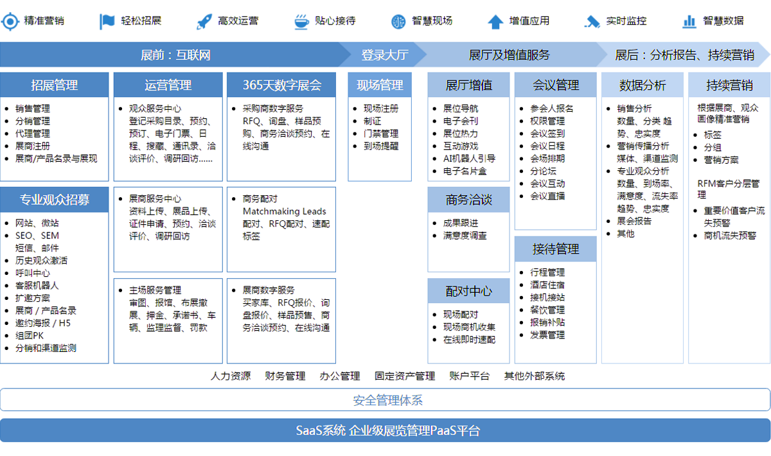Click the 酒店住宿 list item

point(547,285)
